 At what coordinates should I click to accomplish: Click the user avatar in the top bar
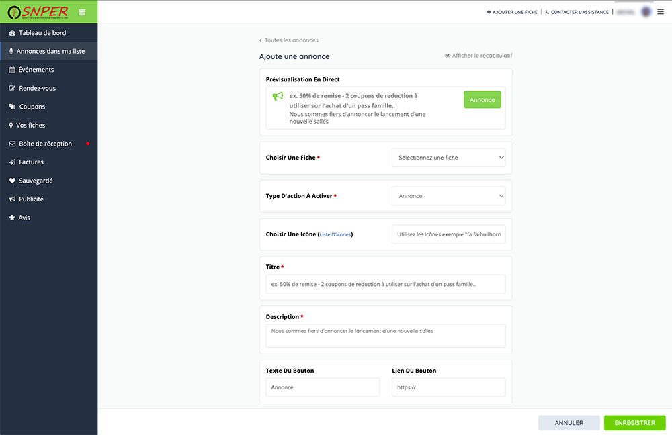646,12
